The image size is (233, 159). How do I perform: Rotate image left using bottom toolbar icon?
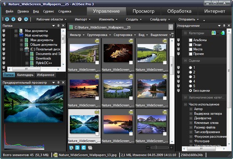point(77,148)
